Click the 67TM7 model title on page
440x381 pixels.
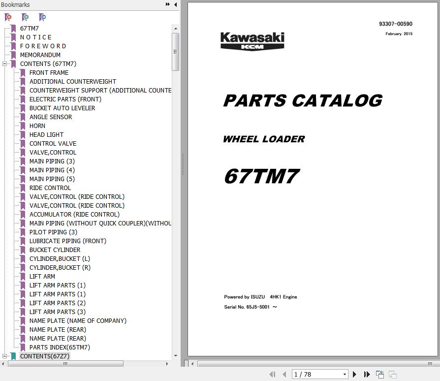click(x=262, y=176)
